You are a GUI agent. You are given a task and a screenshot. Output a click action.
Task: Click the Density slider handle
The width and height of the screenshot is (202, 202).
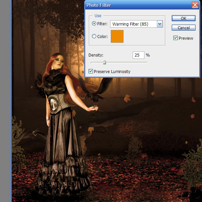(104, 63)
